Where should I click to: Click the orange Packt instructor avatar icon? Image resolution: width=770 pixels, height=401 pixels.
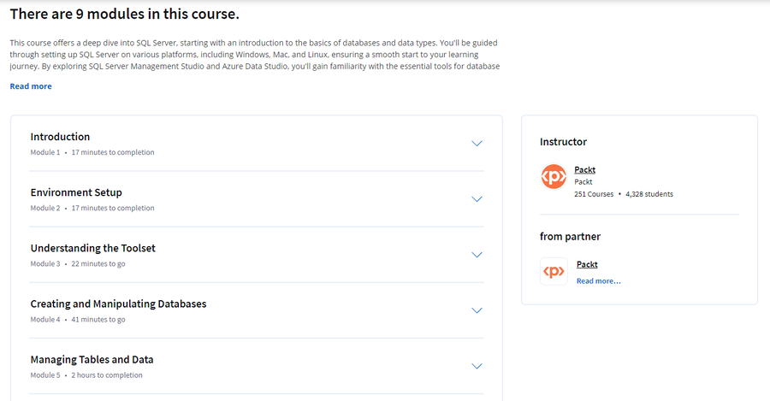pyautogui.click(x=554, y=176)
